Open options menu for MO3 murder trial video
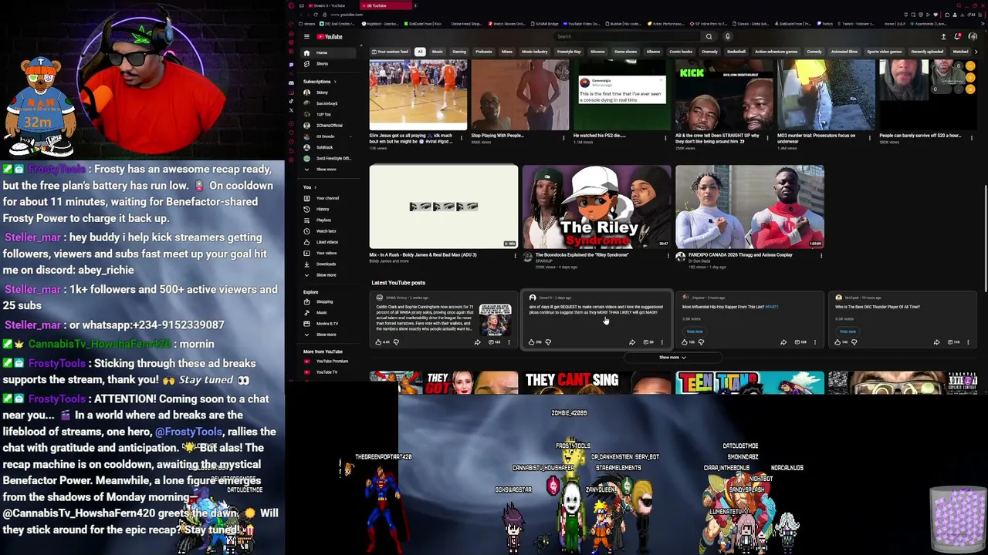The width and height of the screenshot is (988, 555). point(870,138)
